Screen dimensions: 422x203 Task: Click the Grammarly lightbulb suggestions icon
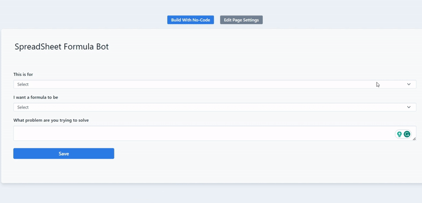click(x=399, y=134)
